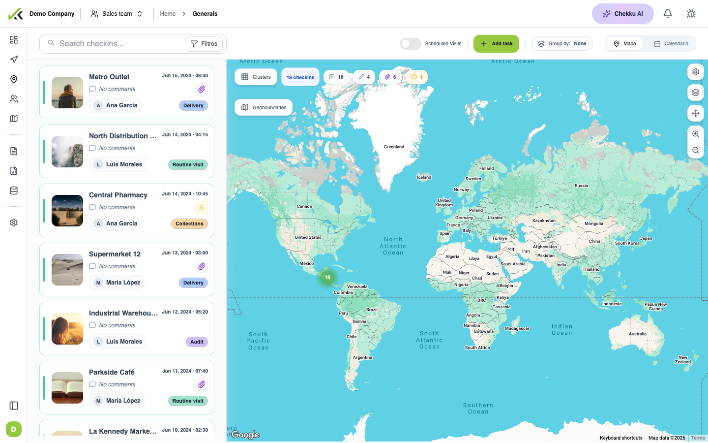Open the folded map icon in sidebar
Viewport: 708px width, 443px height.
(14, 119)
